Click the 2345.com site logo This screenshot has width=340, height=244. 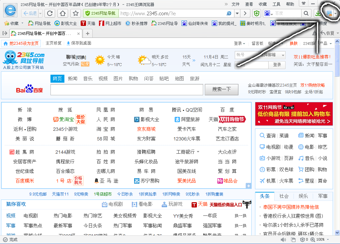pyautogui.click(x=24, y=60)
